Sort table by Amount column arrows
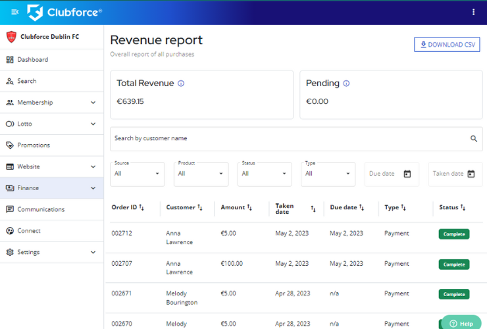487x329 pixels. click(249, 208)
